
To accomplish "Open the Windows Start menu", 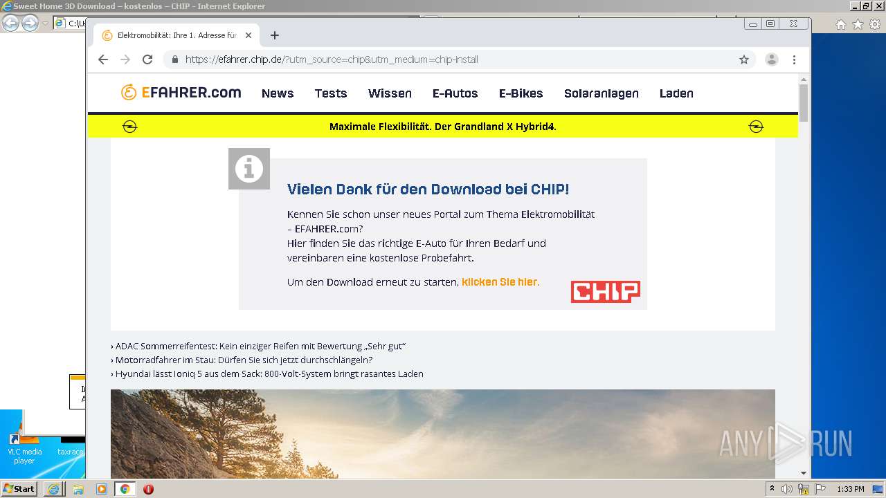I will pos(19,489).
